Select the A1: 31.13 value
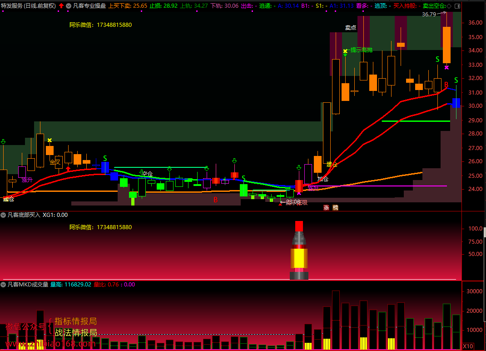 (x=342, y=5)
